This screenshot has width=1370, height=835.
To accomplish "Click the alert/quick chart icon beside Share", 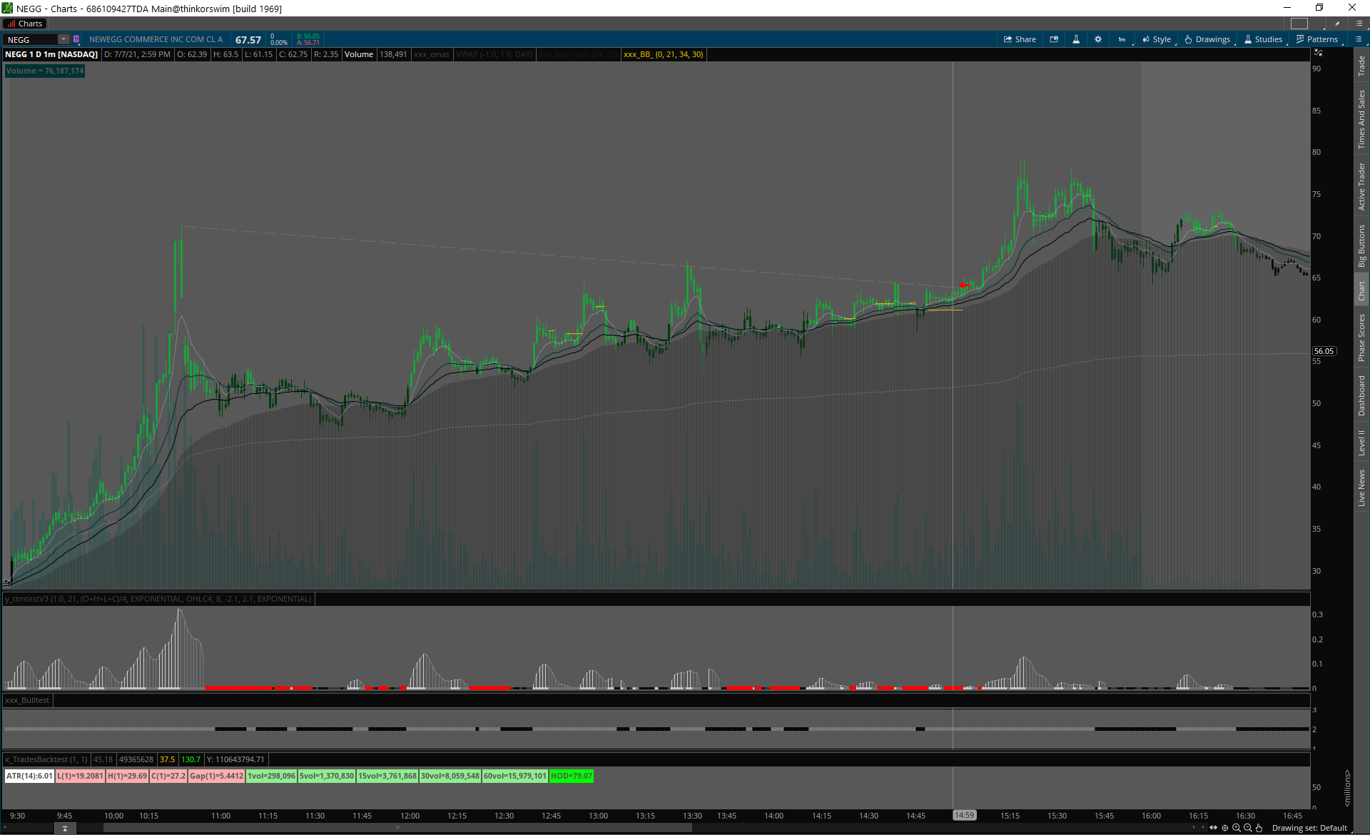I will [x=1054, y=39].
